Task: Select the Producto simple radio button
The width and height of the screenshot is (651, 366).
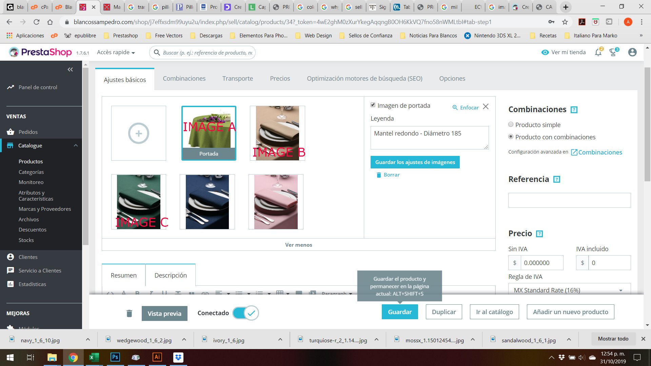Action: (x=511, y=124)
